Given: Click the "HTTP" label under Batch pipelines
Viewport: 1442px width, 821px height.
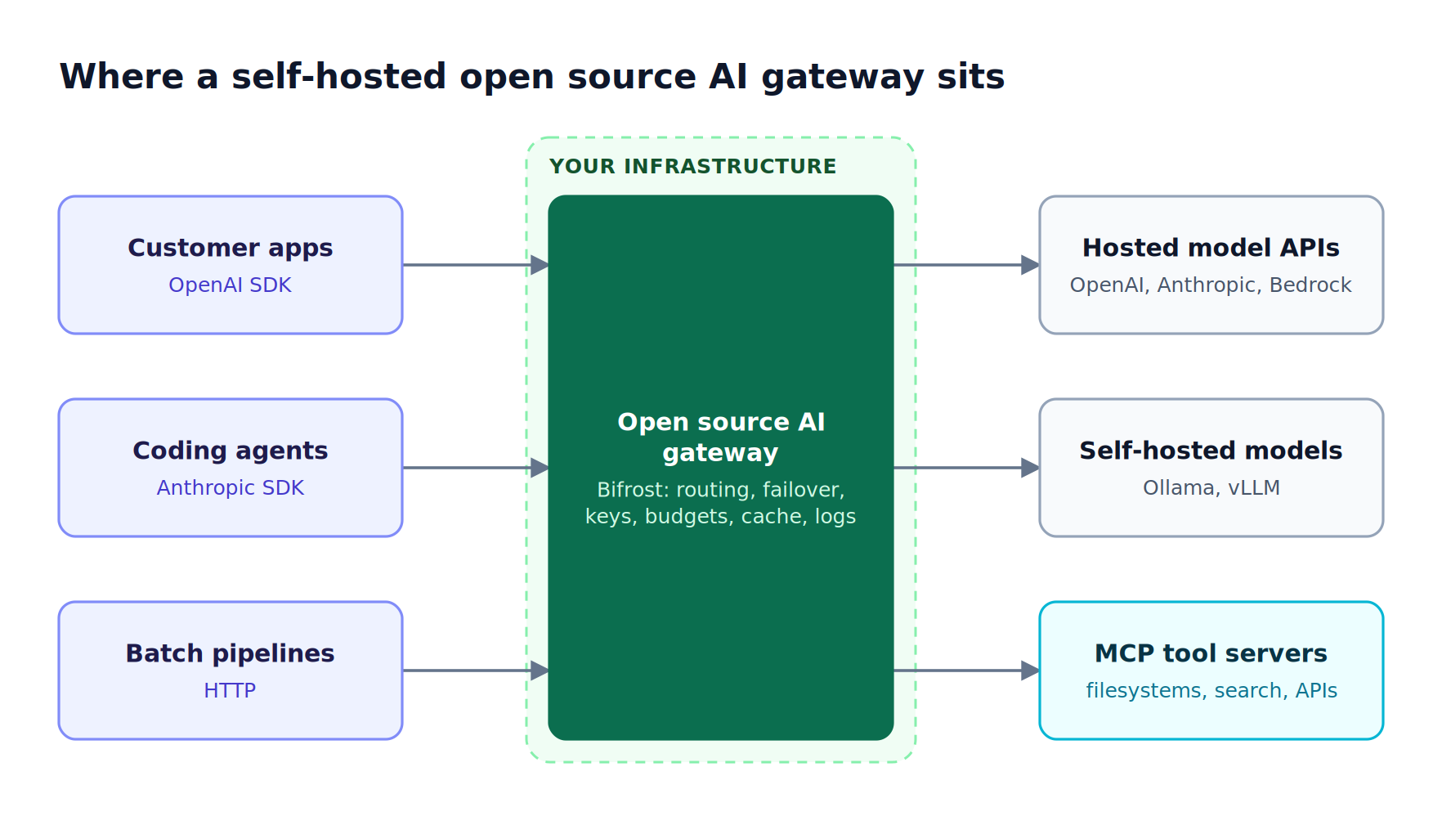Looking at the screenshot, I should (230, 690).
